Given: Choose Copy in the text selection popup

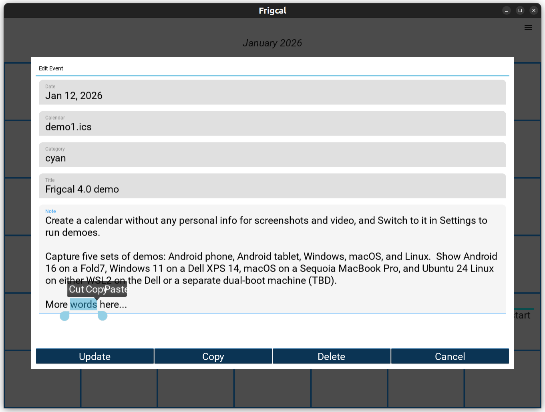Looking at the screenshot, I should pyautogui.click(x=95, y=289).
